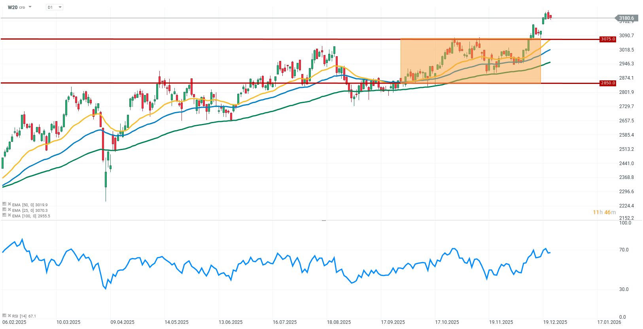
Task: Click the 16.07.2025 date on time axis
Action: coord(285,322)
